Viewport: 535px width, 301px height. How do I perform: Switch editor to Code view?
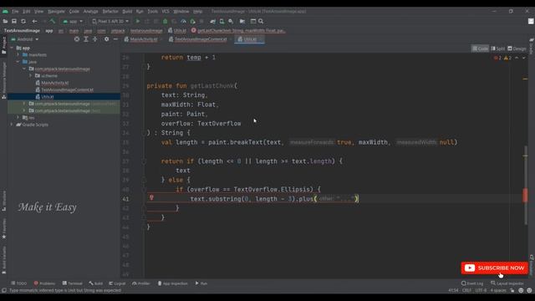(x=480, y=48)
